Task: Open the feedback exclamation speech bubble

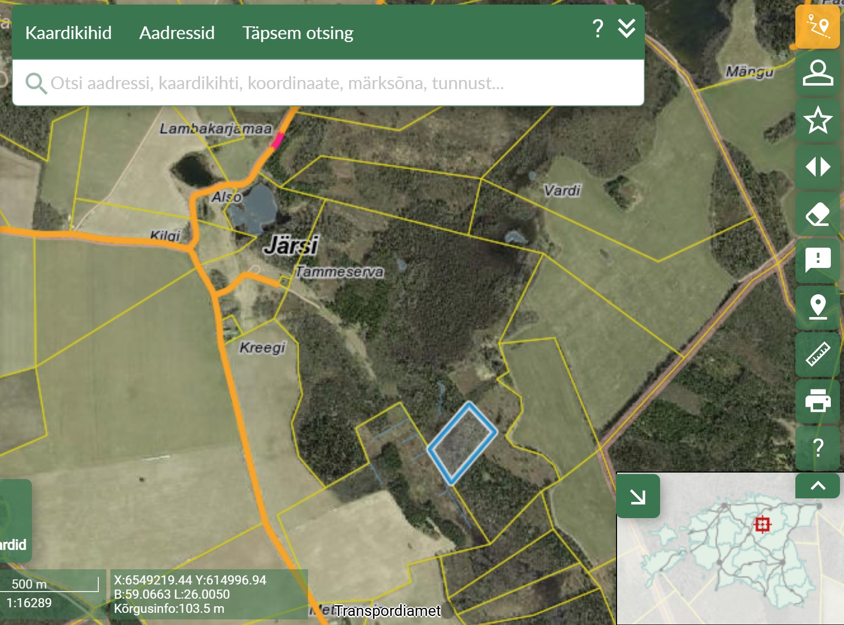Action: 817,260
